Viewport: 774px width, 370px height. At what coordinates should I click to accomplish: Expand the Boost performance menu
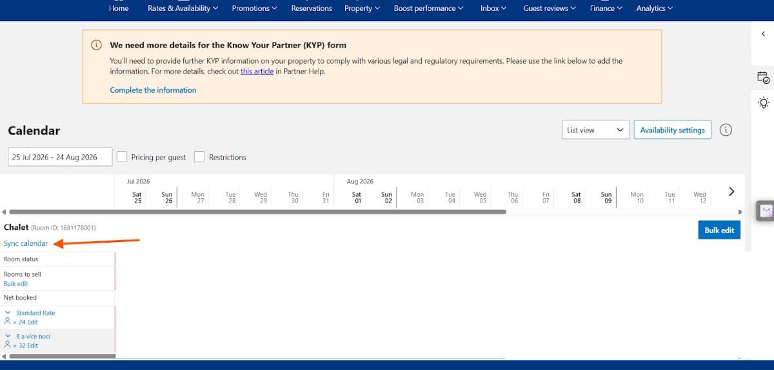(x=429, y=8)
